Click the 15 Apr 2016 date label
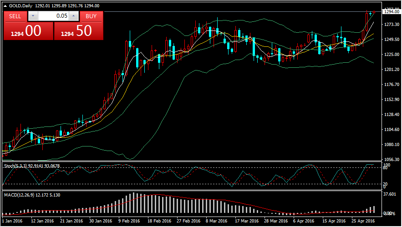This screenshot has height=227, width=402. click(x=334, y=221)
